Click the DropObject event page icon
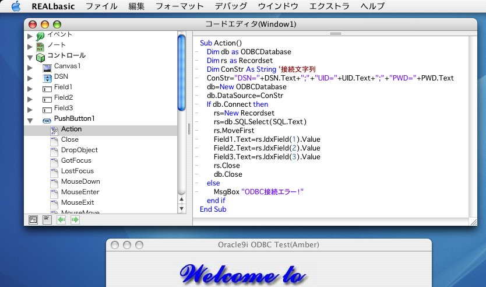 pos(54,152)
